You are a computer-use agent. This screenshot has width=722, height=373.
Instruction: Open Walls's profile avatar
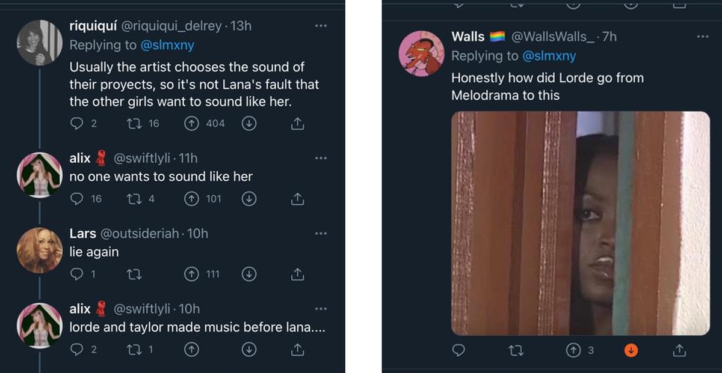pos(421,54)
